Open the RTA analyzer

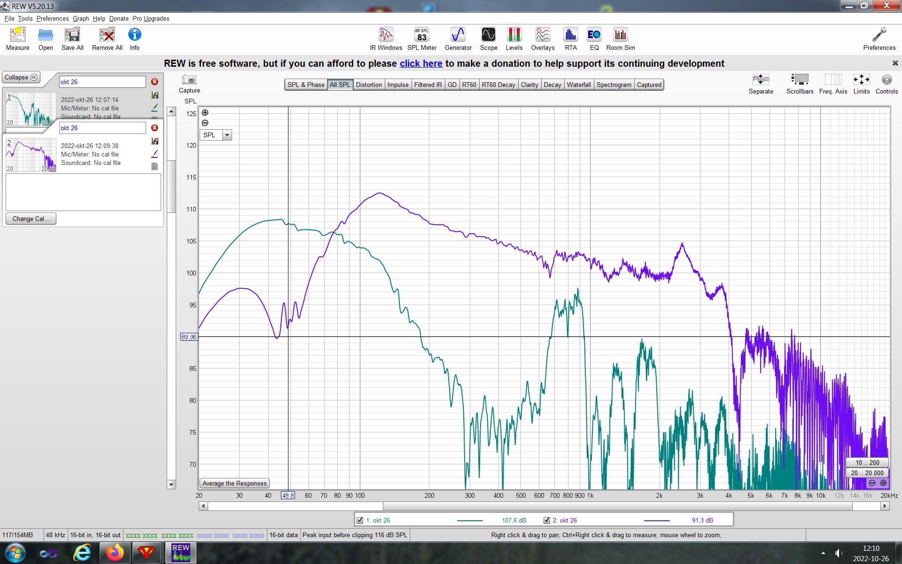[571, 39]
